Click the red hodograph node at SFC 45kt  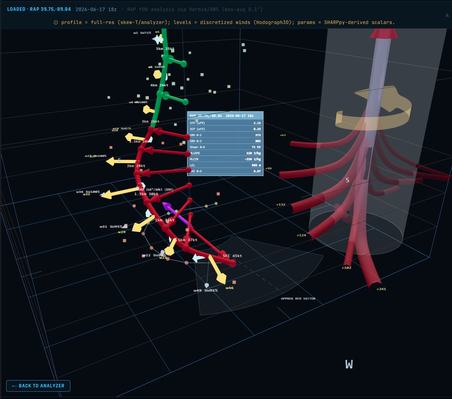pyautogui.click(x=232, y=263)
